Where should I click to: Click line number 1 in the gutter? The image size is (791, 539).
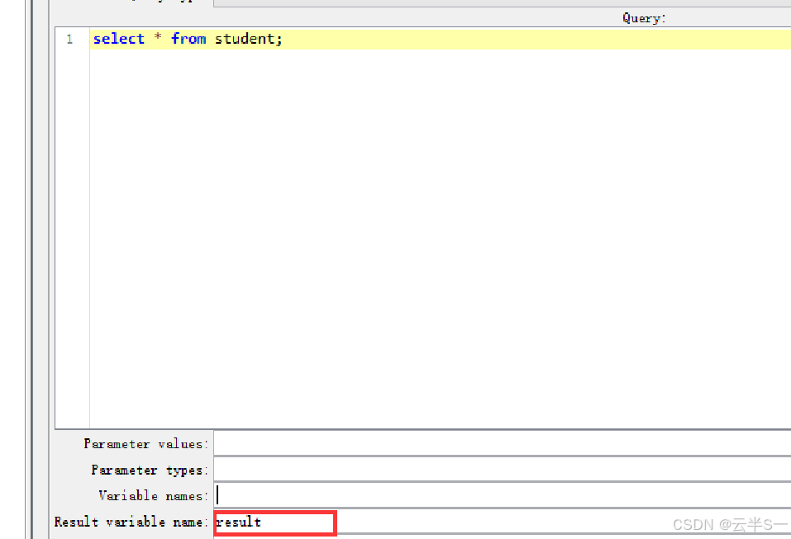click(69, 39)
